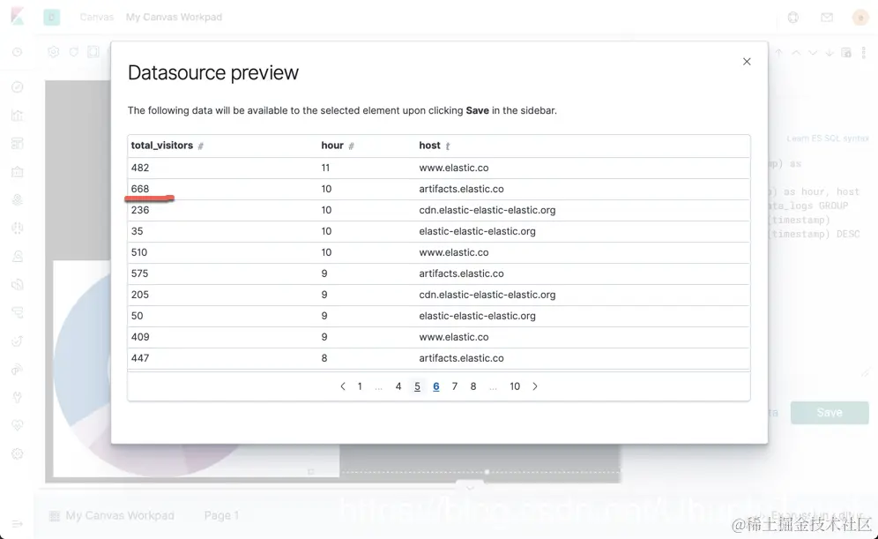Open Management gear icon in sidebar
Viewport: 878px width, 539px height.
[x=18, y=453]
